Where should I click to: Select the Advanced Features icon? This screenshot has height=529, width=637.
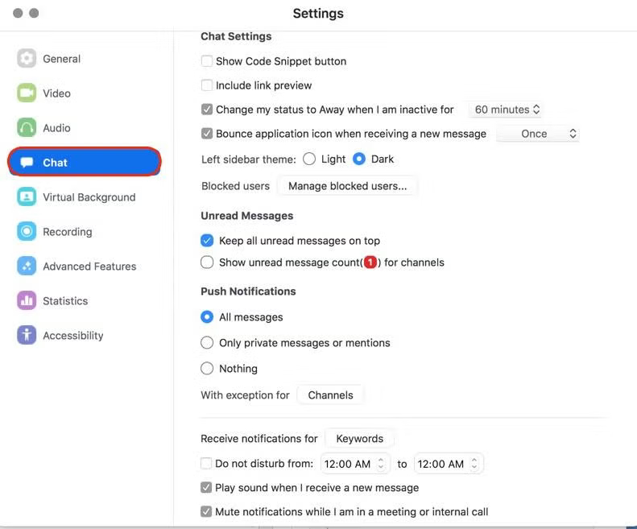click(27, 267)
